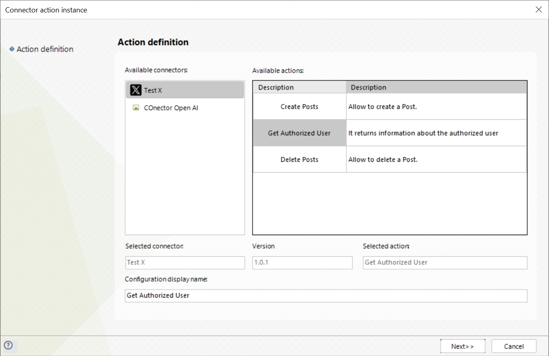549x356 pixels.
Task: Focus the Selected connector field
Action: [185, 263]
